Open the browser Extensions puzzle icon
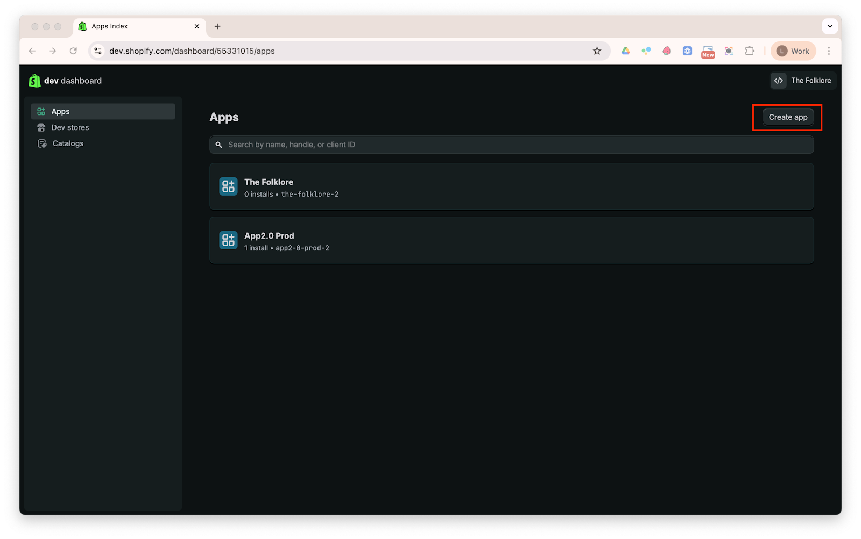Image resolution: width=861 pixels, height=539 pixels. coord(750,51)
